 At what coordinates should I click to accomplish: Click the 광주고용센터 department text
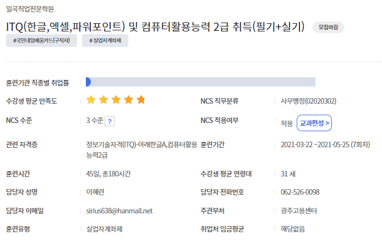coord(299,211)
